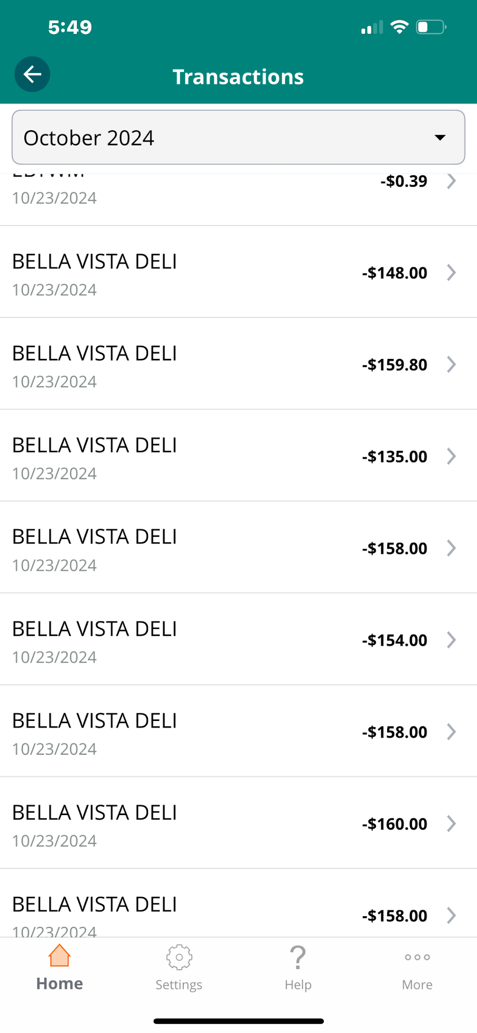Click the dropdown arrow in month selector
The image size is (477, 1033).
click(x=440, y=137)
